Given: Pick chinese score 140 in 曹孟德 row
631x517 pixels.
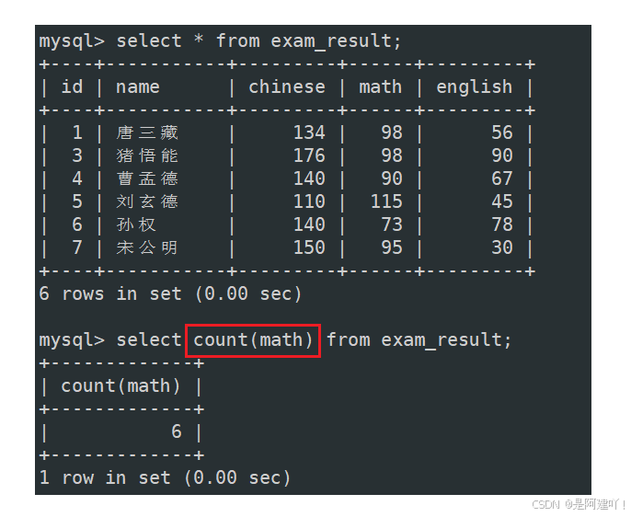Looking at the screenshot, I should coord(309,178).
